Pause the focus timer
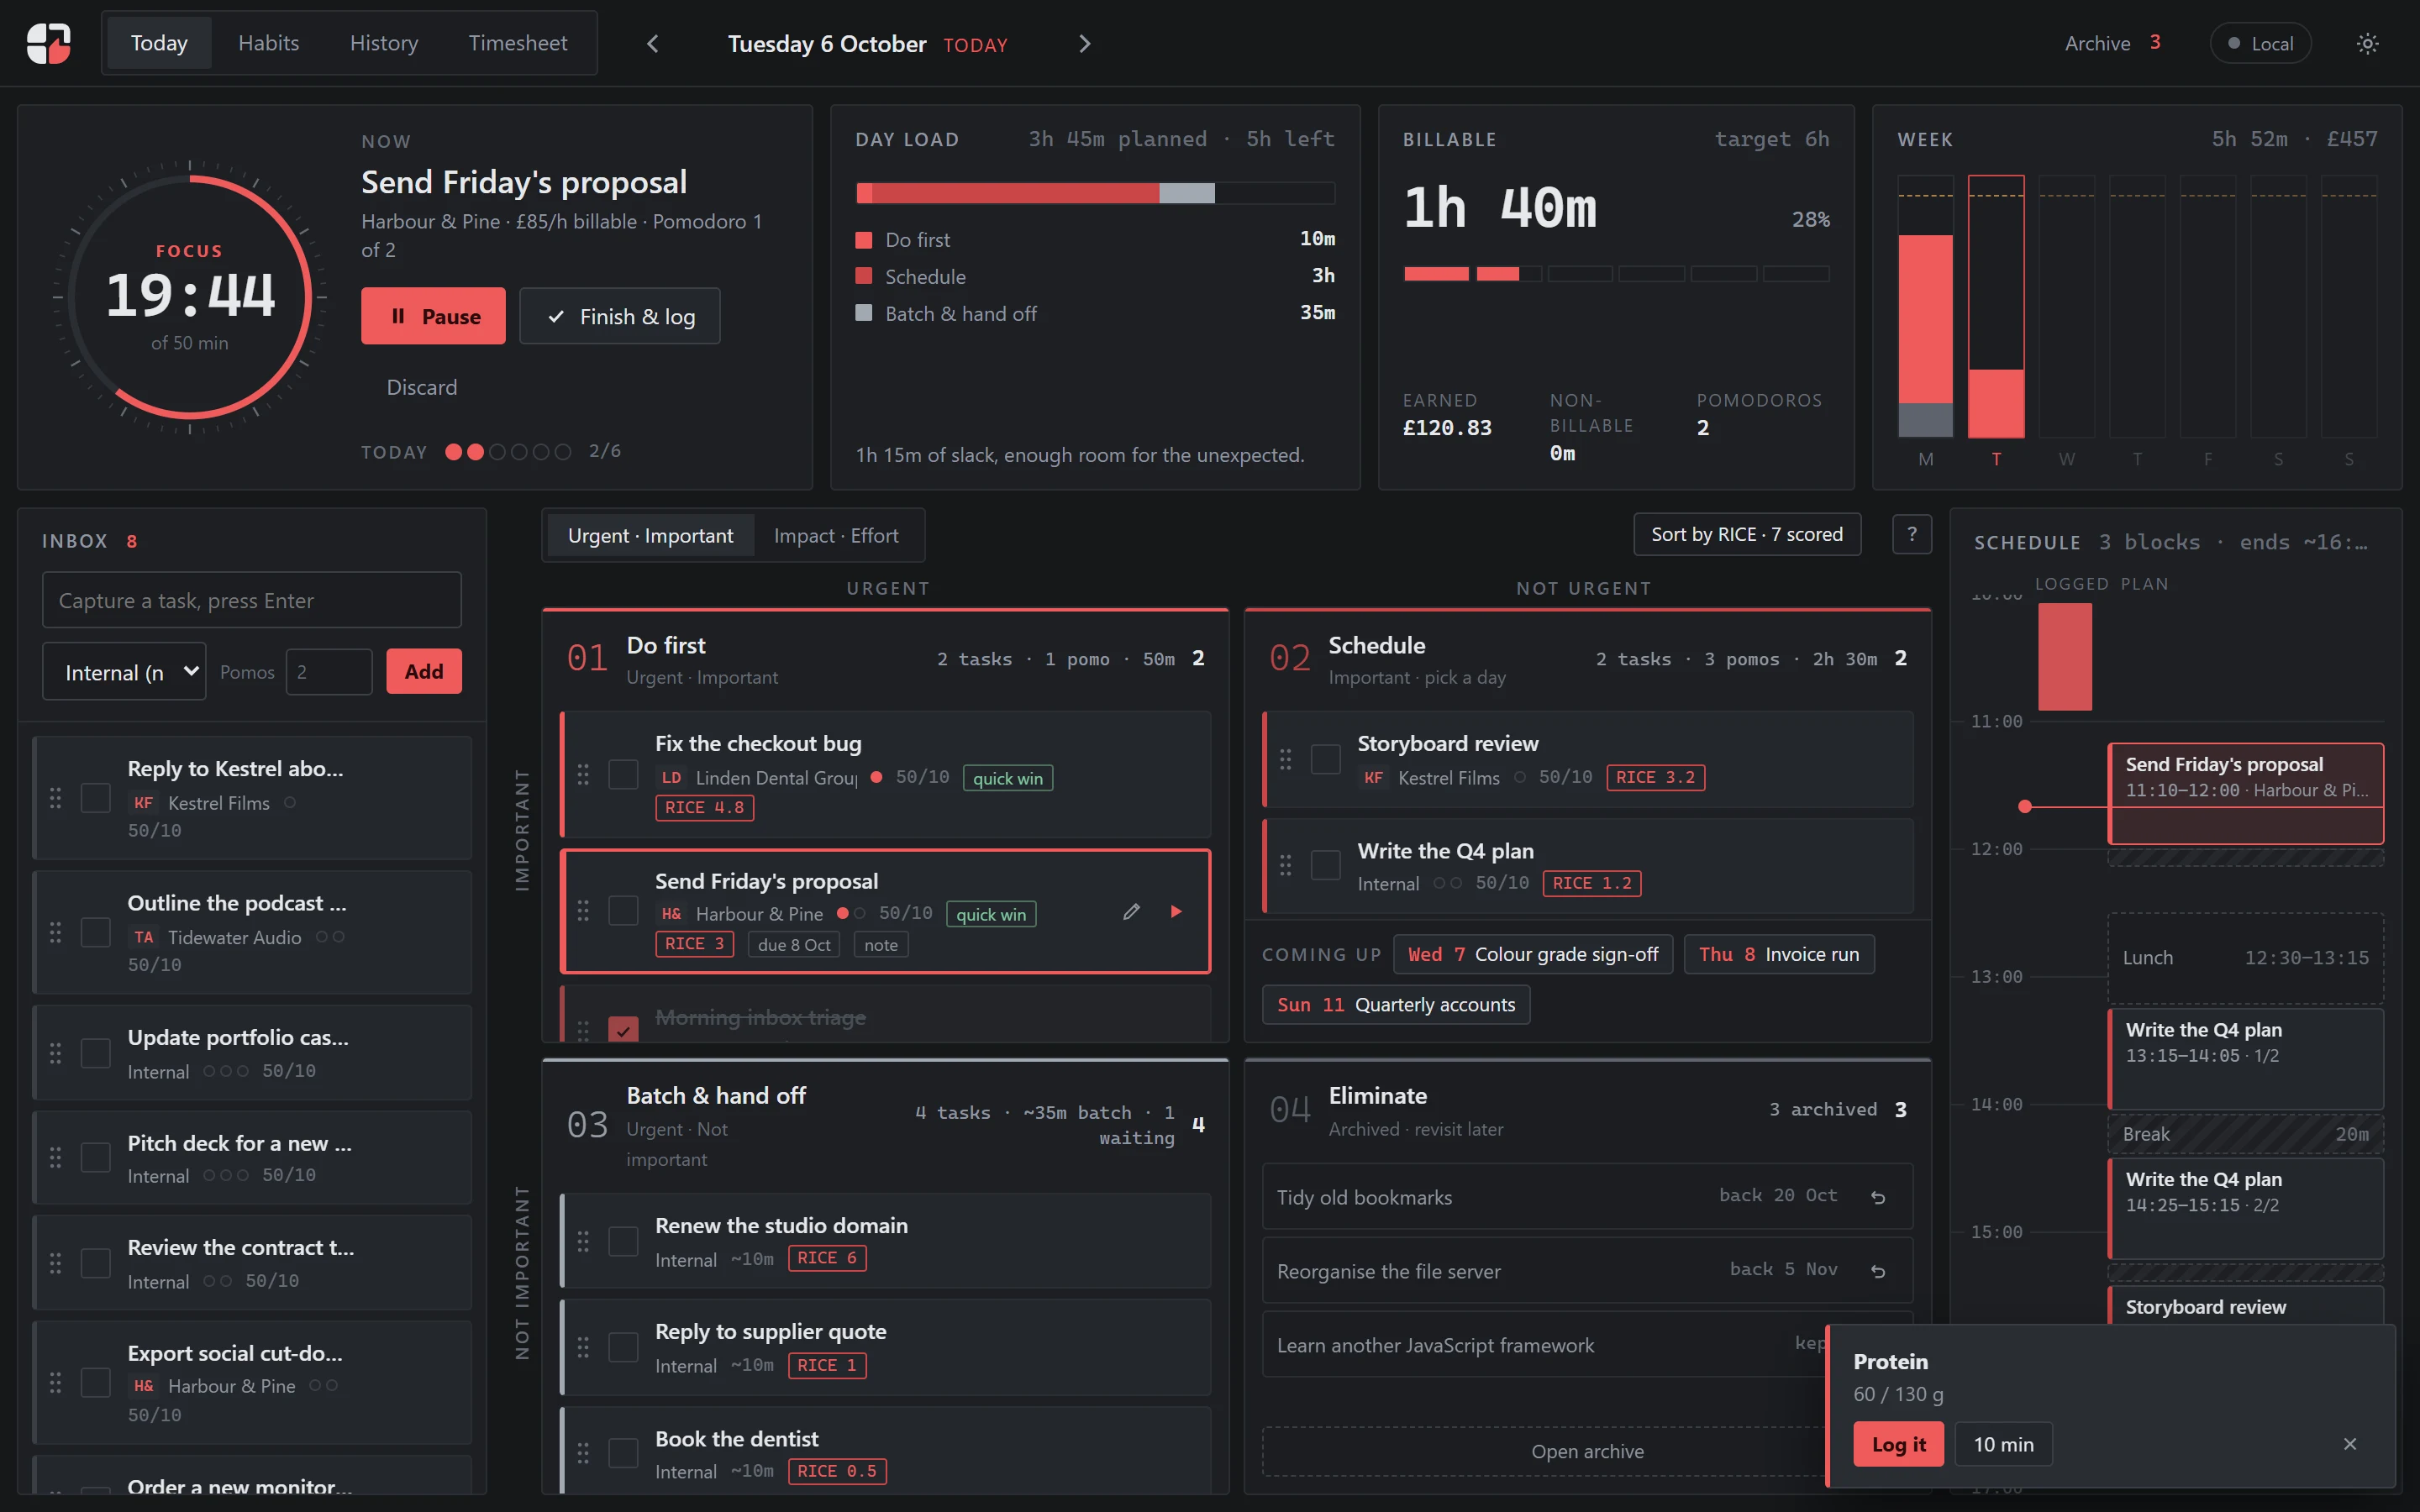2420x1512 pixels. tap(433, 316)
